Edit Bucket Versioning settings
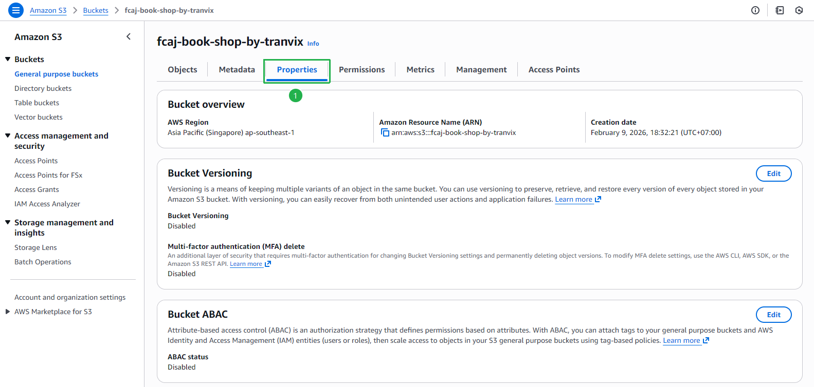 pyautogui.click(x=774, y=173)
